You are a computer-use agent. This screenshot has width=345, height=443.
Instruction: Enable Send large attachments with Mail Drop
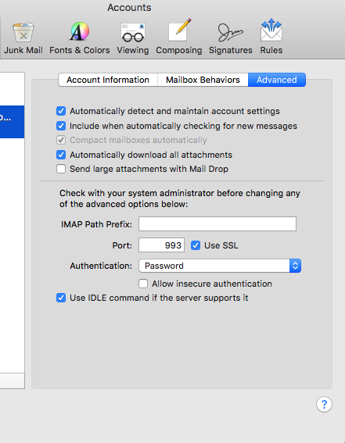61,169
